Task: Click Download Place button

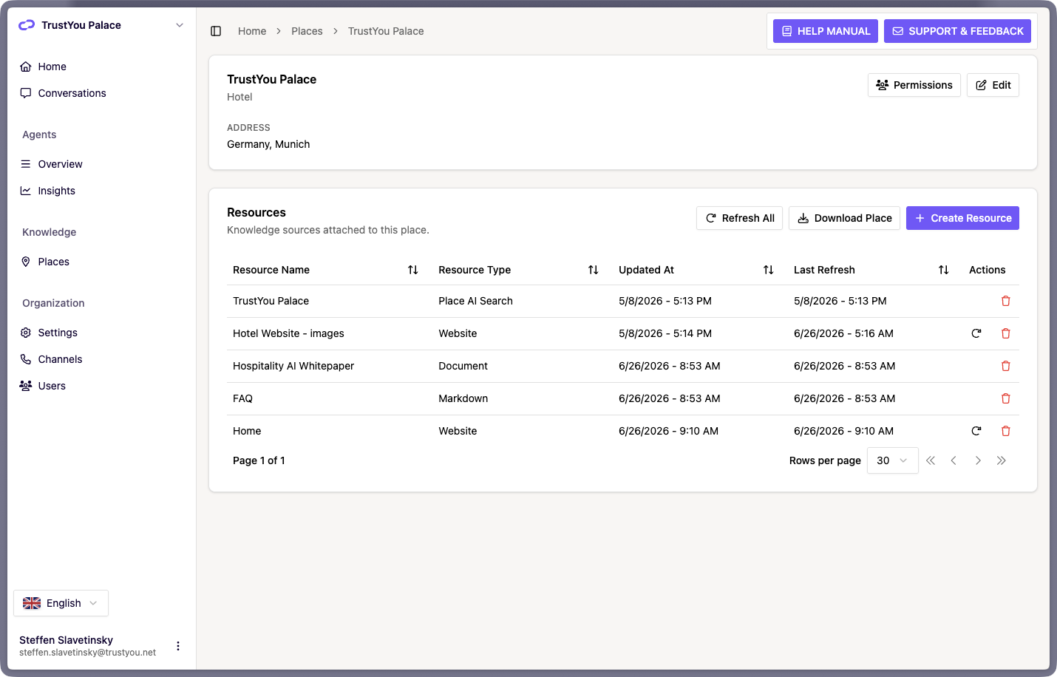Action: 844,218
